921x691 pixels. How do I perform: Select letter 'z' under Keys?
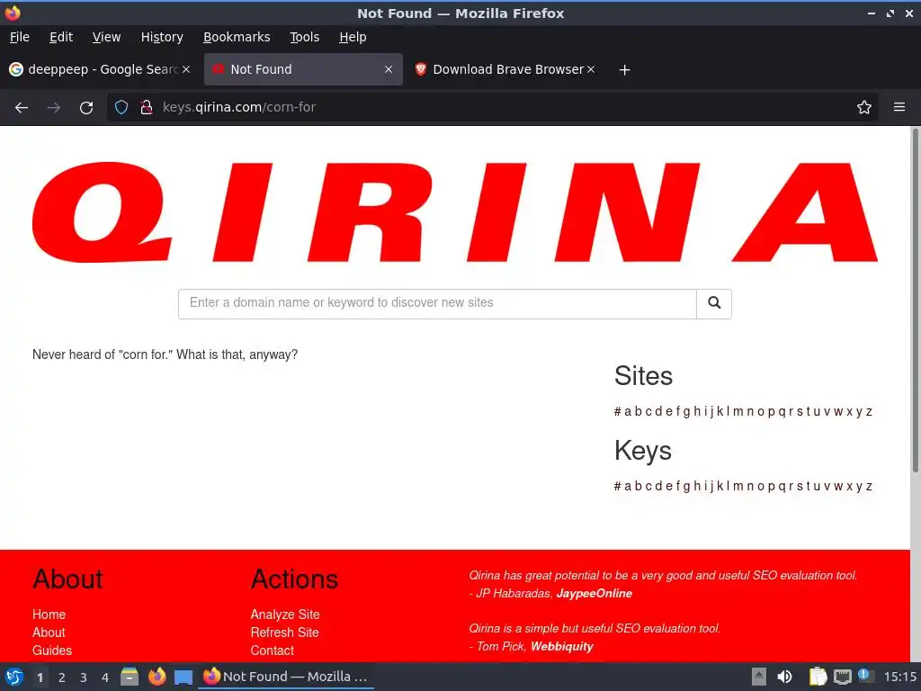870,487
